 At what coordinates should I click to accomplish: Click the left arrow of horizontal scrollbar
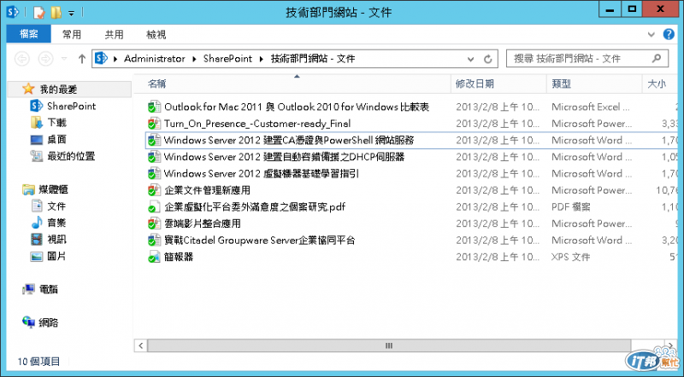click(x=140, y=345)
